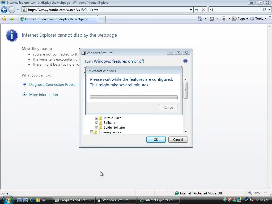
Task: Toggle the Solitaire checkbox
Action: (96, 123)
